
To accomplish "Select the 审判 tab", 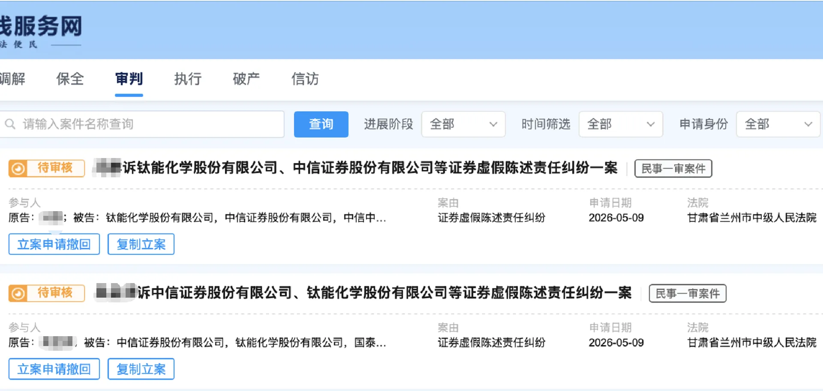I will [129, 79].
